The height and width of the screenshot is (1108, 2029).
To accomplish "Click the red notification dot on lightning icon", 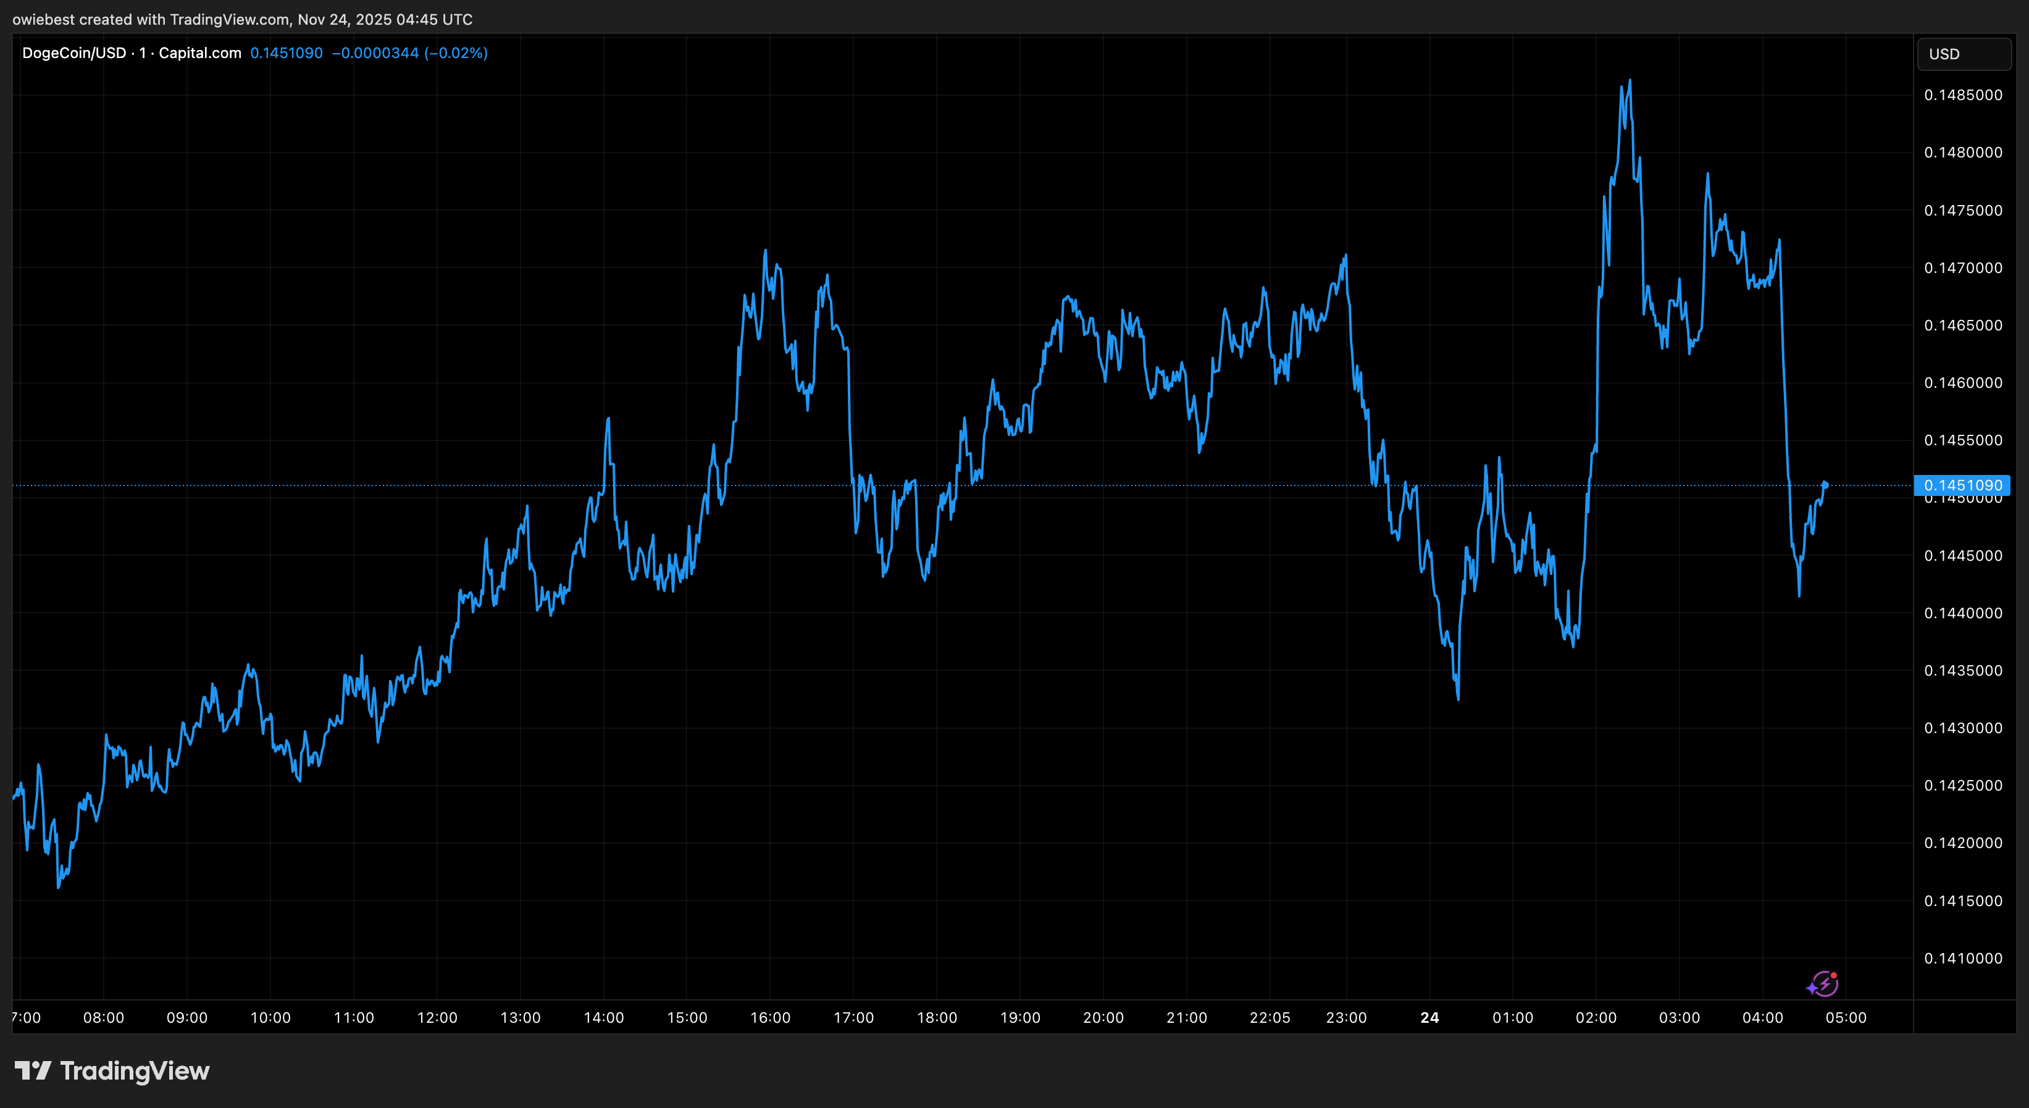I will click(1834, 977).
